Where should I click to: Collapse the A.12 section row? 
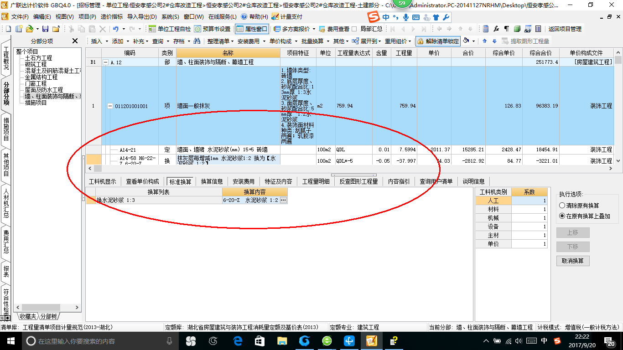pyautogui.click(x=106, y=62)
